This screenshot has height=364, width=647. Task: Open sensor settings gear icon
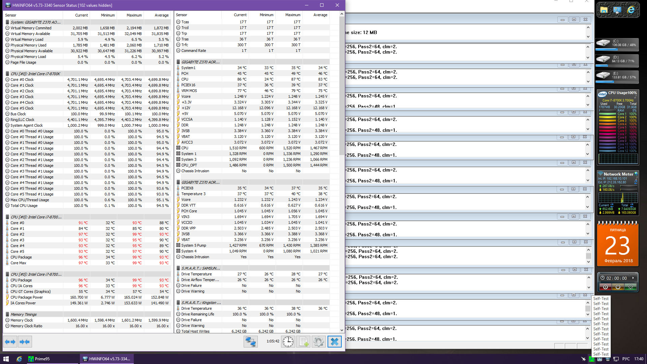(x=318, y=342)
